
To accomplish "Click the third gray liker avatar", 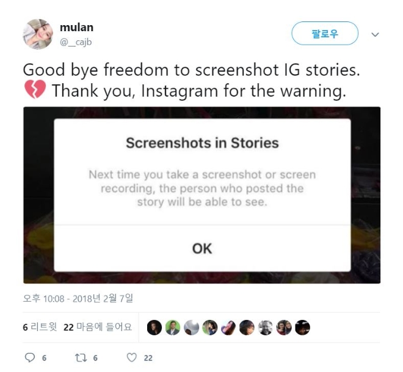I will (x=191, y=327).
